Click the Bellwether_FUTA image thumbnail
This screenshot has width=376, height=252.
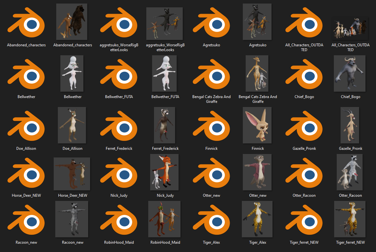[164, 73]
